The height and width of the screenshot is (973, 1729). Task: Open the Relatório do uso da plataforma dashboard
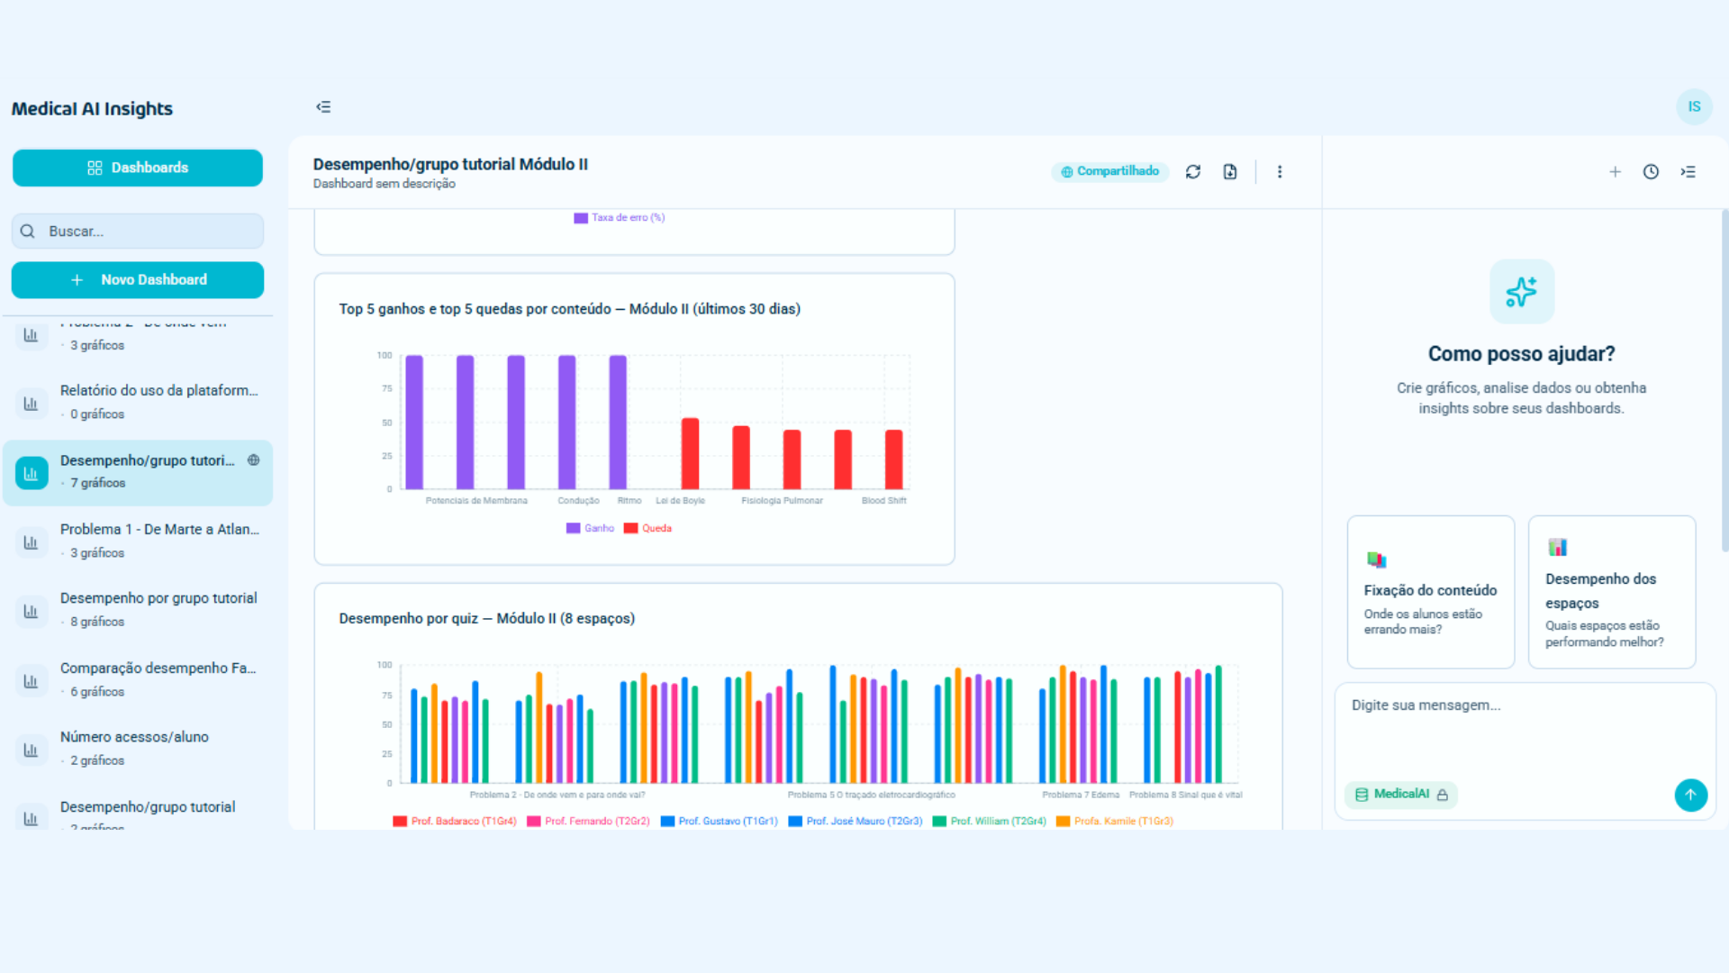(138, 402)
